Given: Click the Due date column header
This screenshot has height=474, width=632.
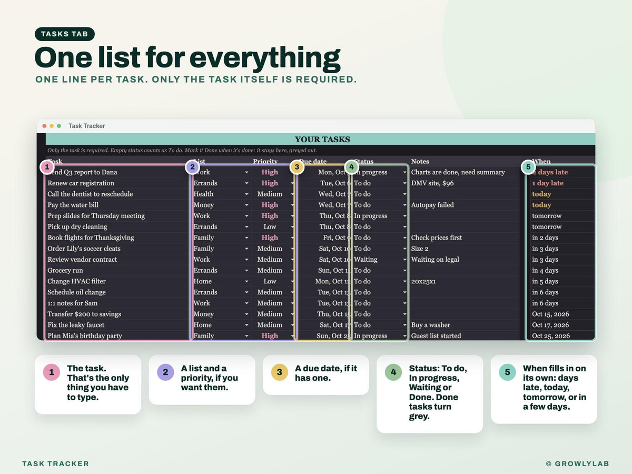Looking at the screenshot, I should pos(313,162).
